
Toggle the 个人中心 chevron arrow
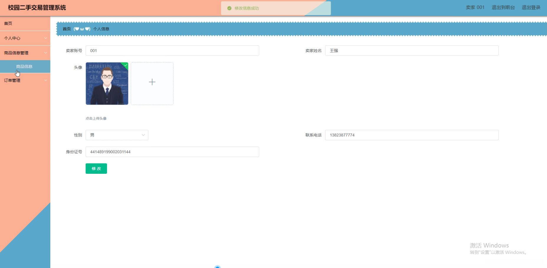46,38
